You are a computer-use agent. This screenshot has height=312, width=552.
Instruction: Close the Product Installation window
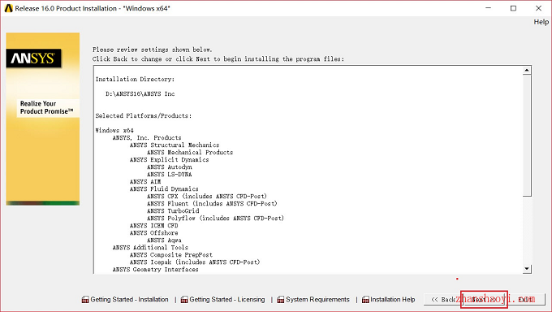[x=538, y=8]
